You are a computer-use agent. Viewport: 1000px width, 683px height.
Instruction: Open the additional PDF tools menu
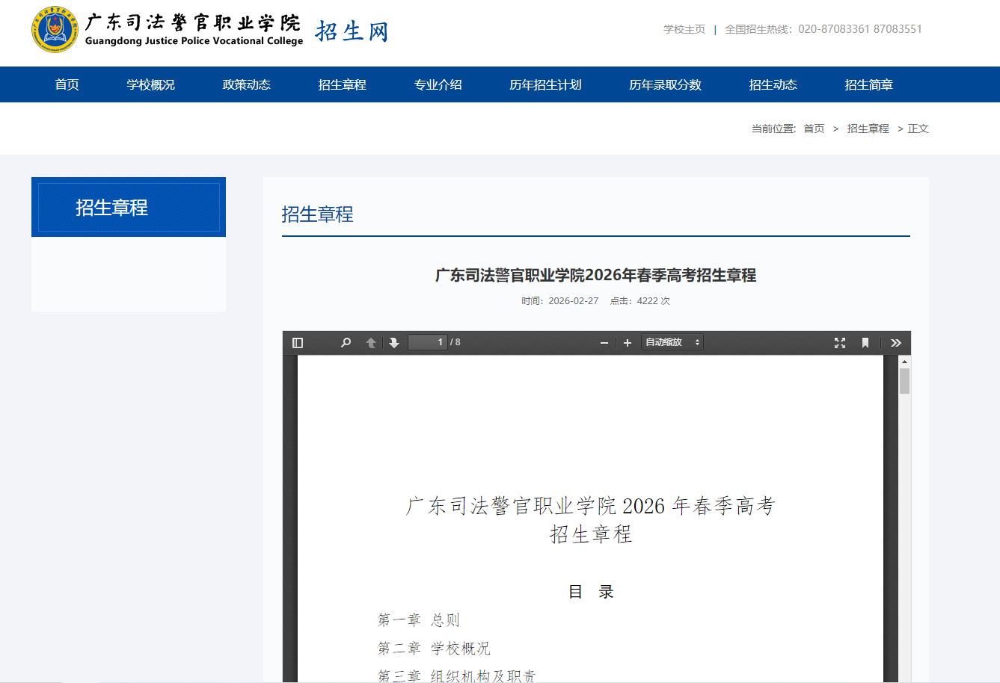[895, 341]
